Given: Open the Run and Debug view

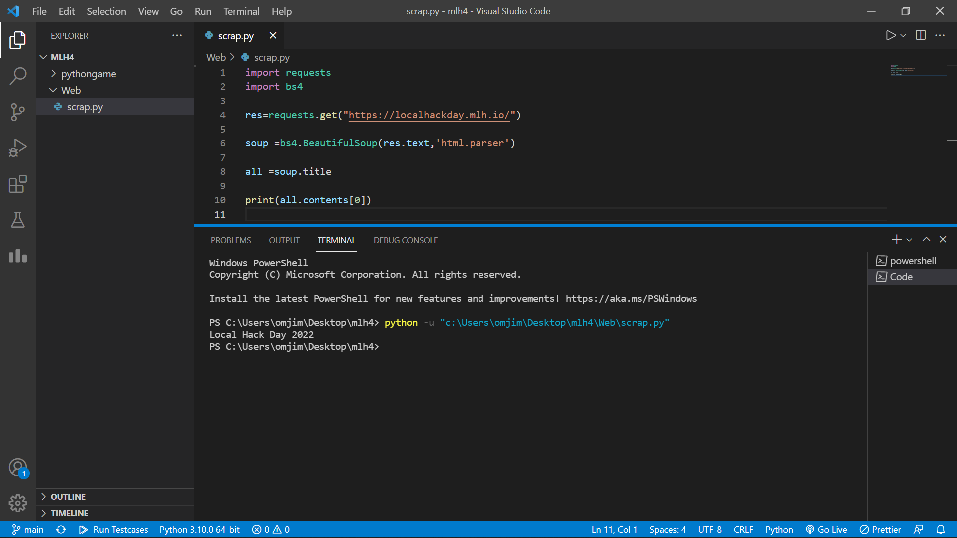Looking at the screenshot, I should (18, 148).
